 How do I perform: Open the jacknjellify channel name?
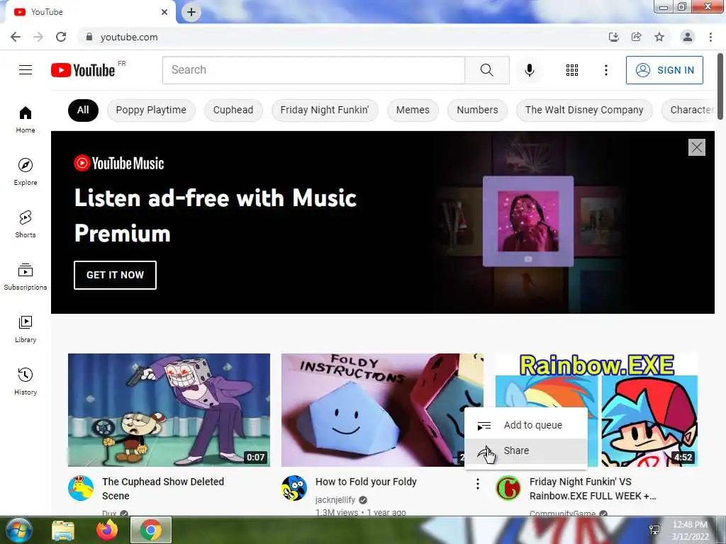pos(335,499)
